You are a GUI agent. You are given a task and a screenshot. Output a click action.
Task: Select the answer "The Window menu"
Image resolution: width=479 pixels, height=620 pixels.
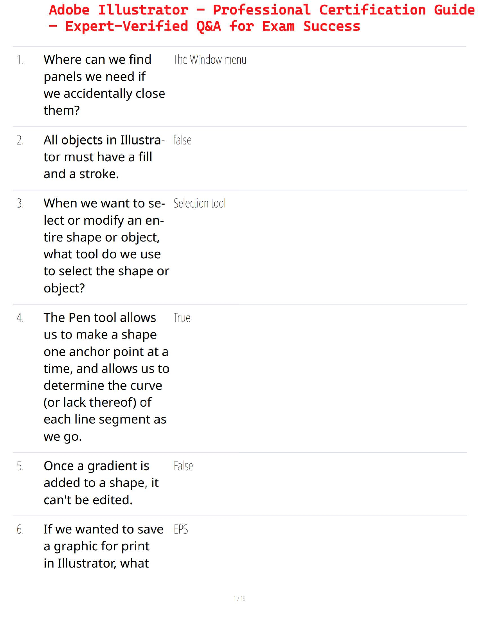(x=210, y=60)
